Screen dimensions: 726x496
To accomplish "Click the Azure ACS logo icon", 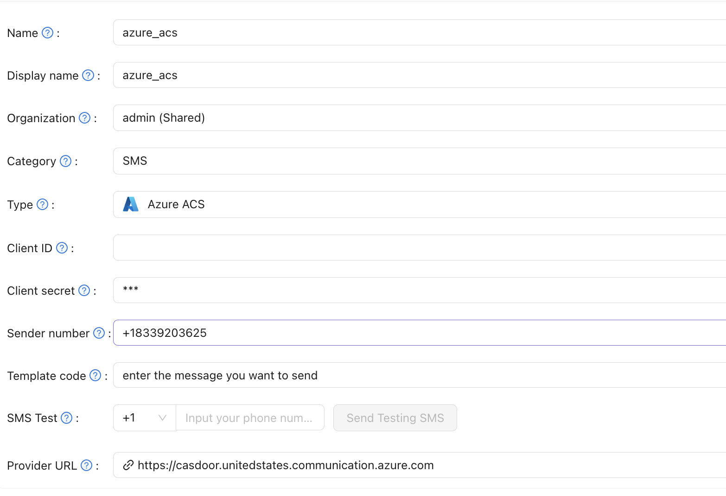I will (131, 204).
